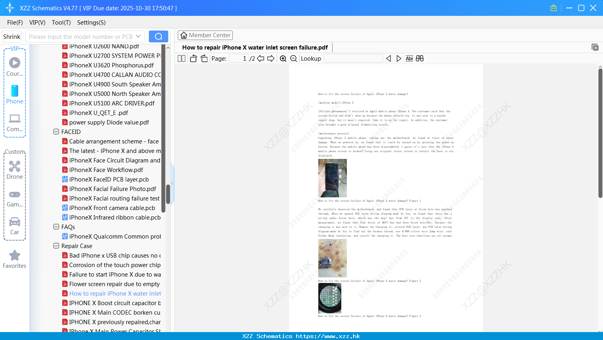
Task: Click Figure 1 phone photo in PDF
Action: [333, 178]
